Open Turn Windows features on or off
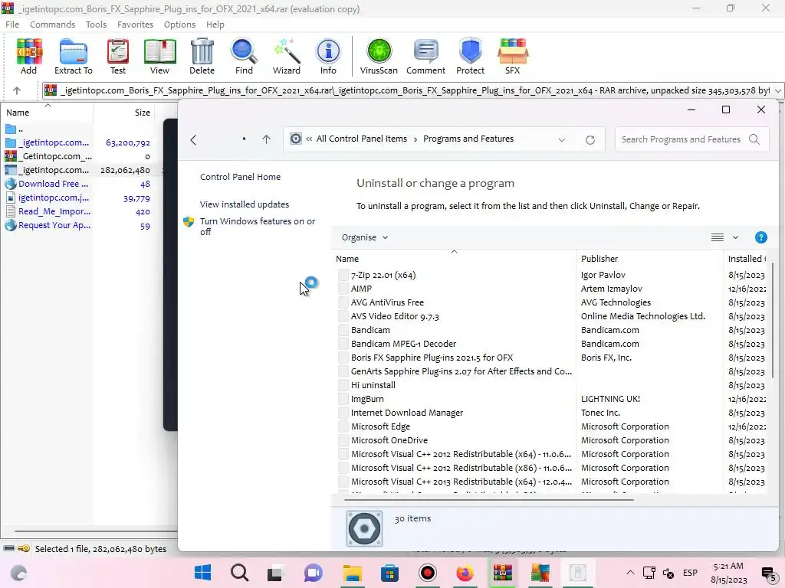 click(258, 227)
